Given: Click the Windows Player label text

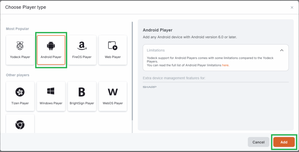Looking at the screenshot, I should [x=51, y=103].
